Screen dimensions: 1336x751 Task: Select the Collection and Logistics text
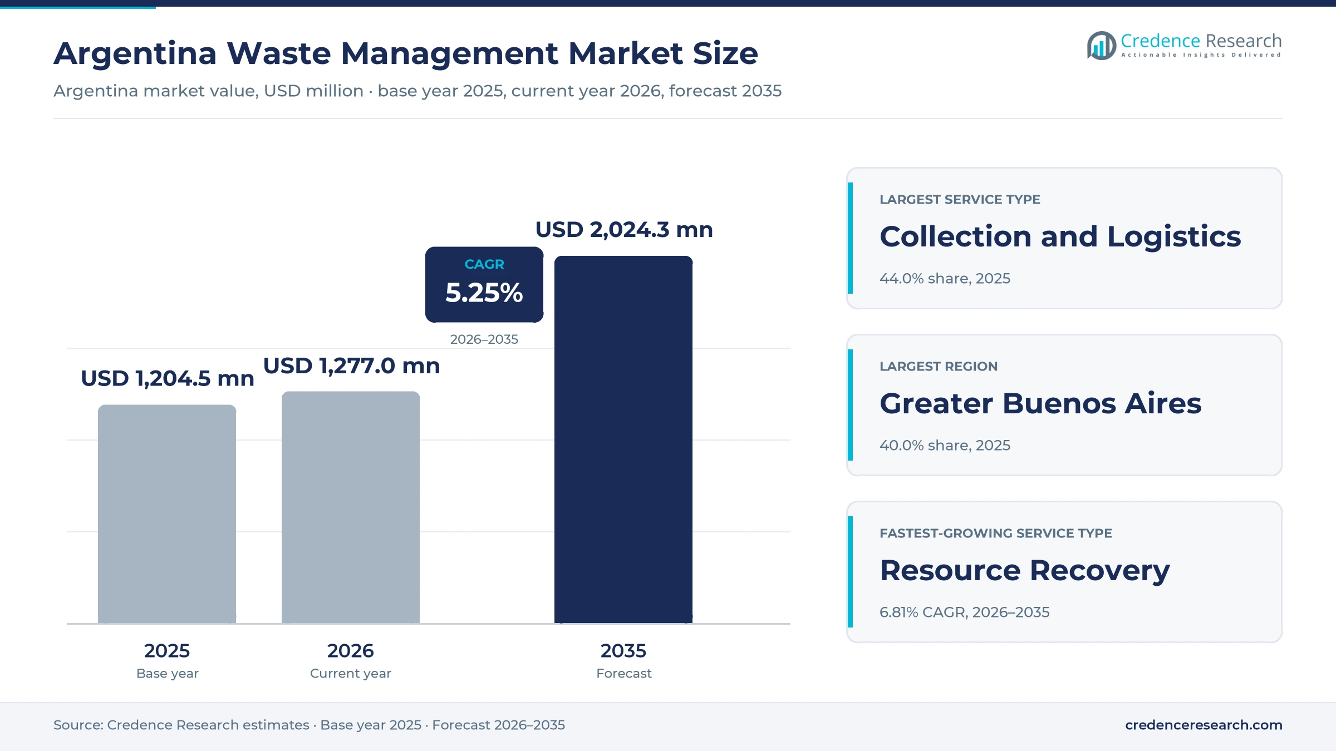point(1060,237)
